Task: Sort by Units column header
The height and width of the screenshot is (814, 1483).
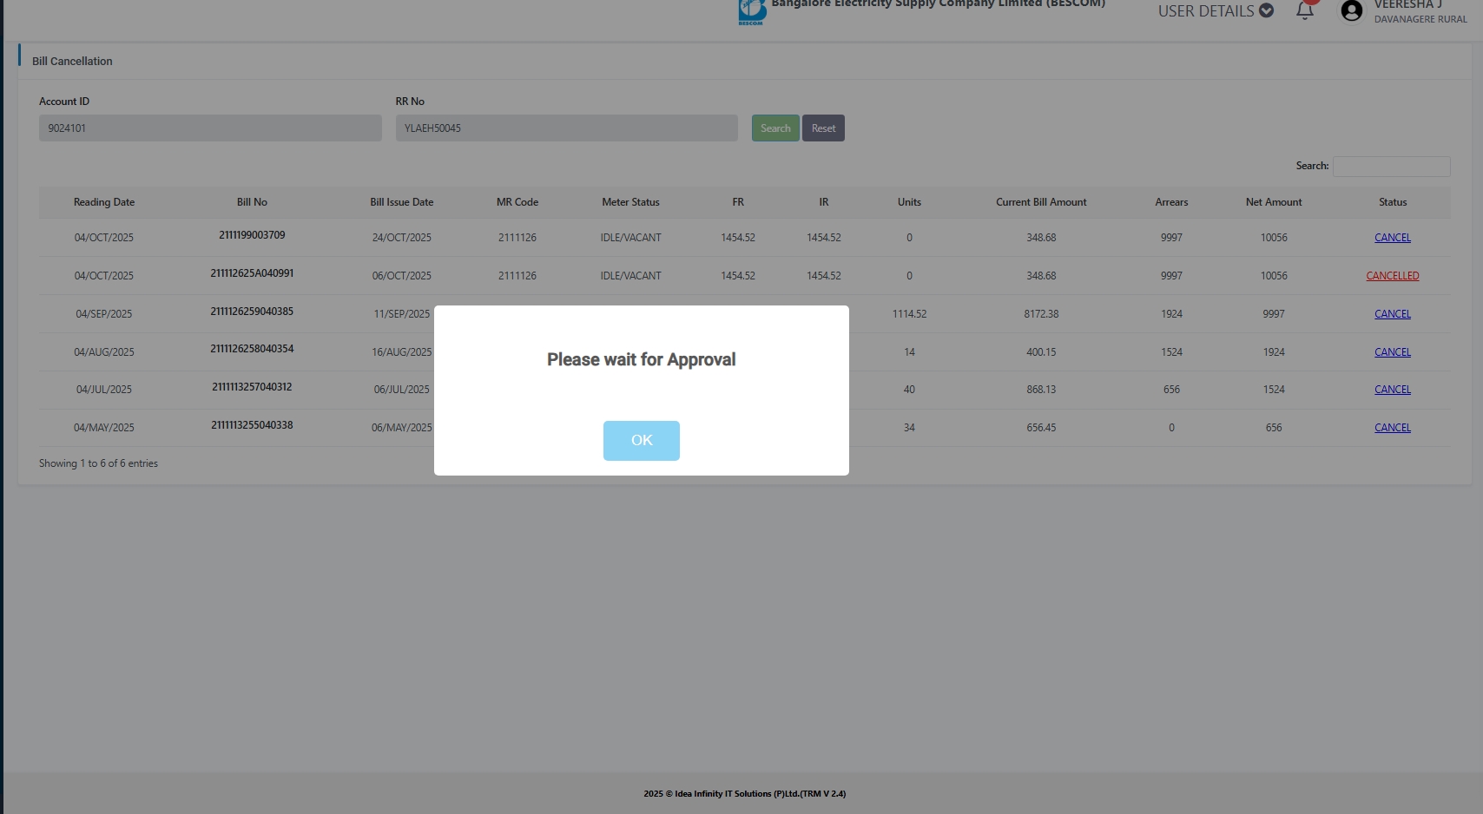Action: 909,202
